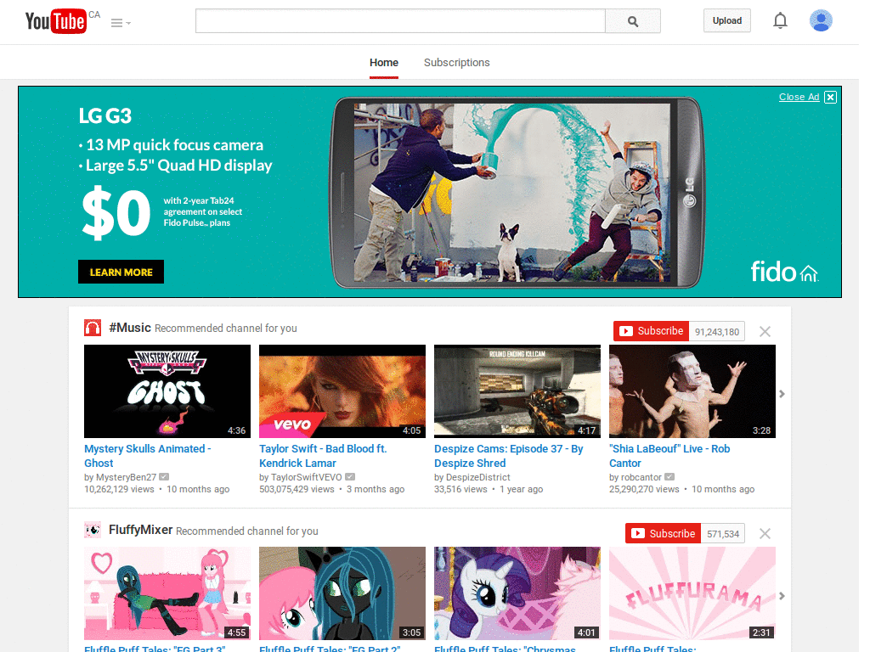Click the #Music subscriber count 91,243,180

coord(717,332)
